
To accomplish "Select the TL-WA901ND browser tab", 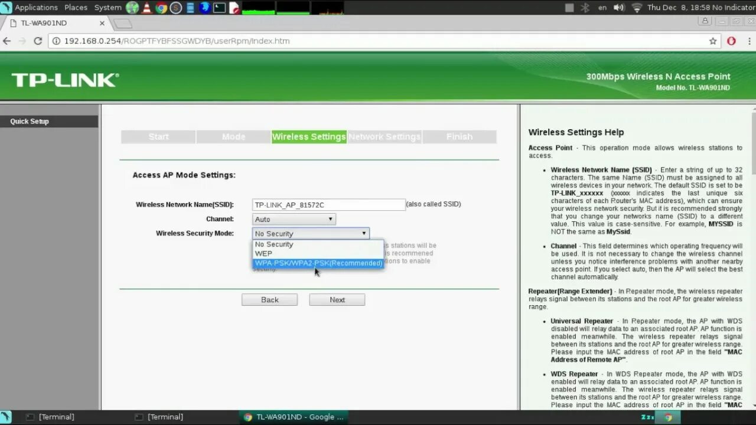I will [x=56, y=23].
